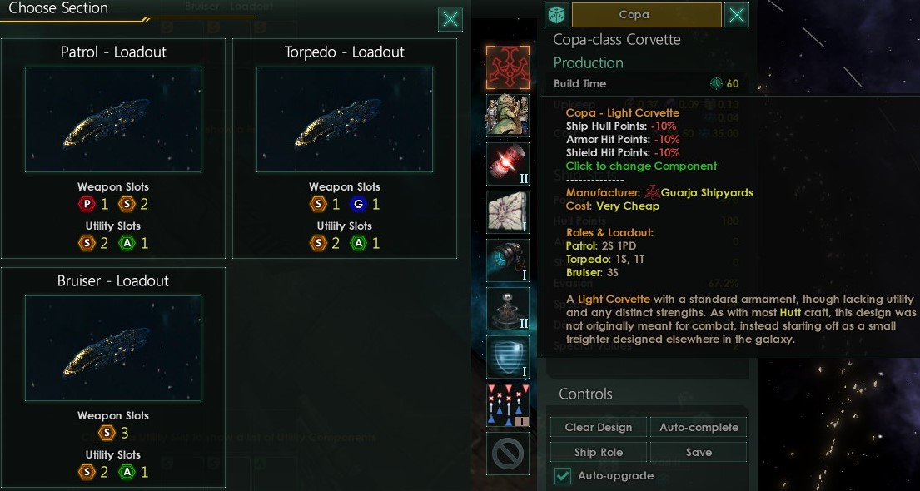Click the Auto-complete button
Viewport: 920px width, 491px height.
[x=699, y=427]
